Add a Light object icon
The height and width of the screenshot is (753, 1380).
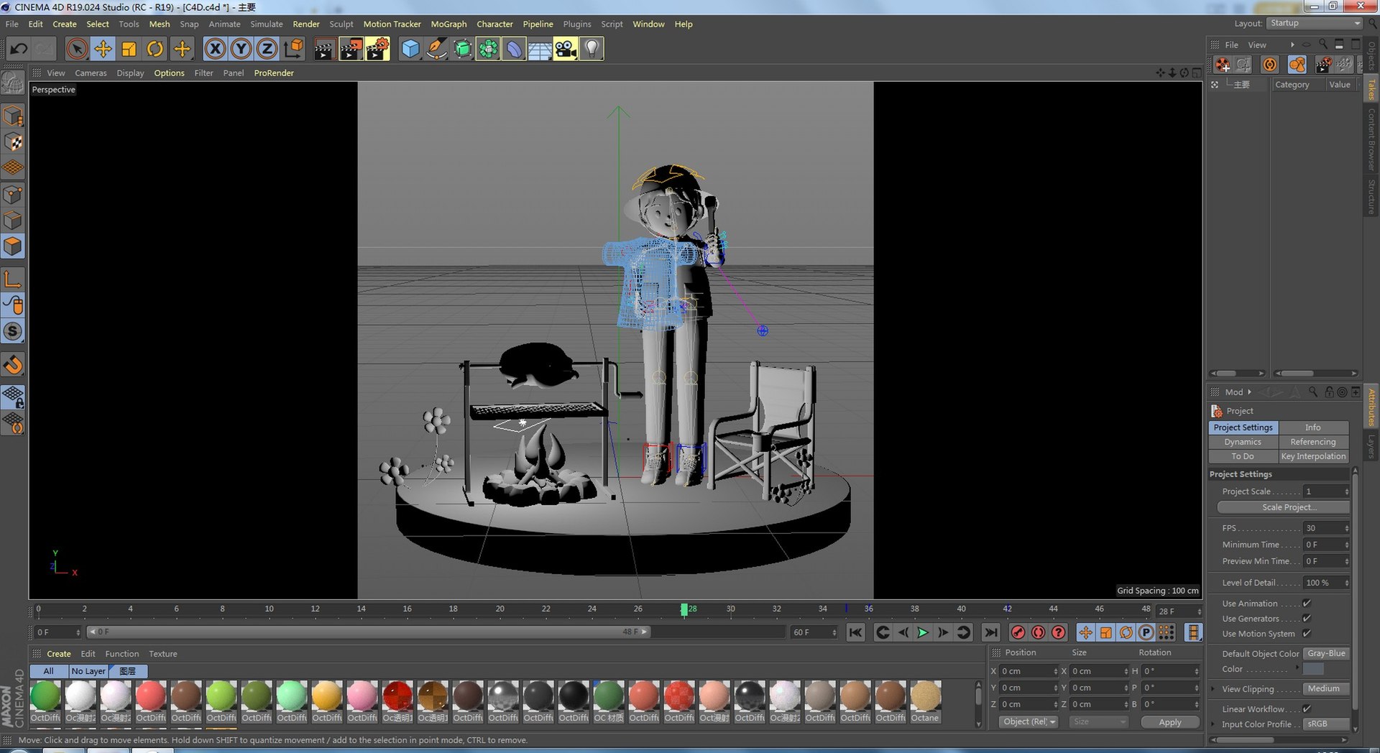point(592,49)
